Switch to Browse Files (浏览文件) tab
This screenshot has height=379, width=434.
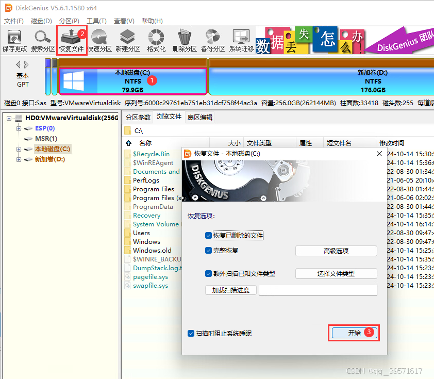click(169, 117)
